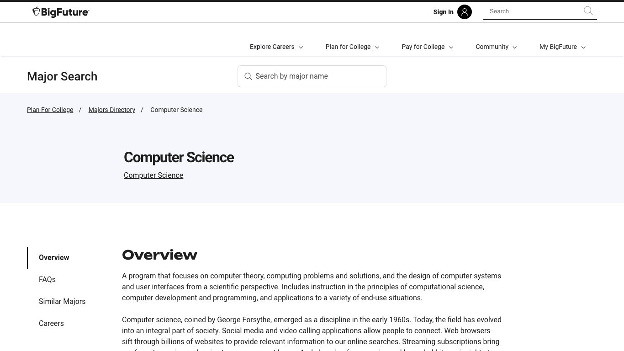Open Plan For College breadcrumb link
This screenshot has height=351, width=624.
click(x=50, y=110)
